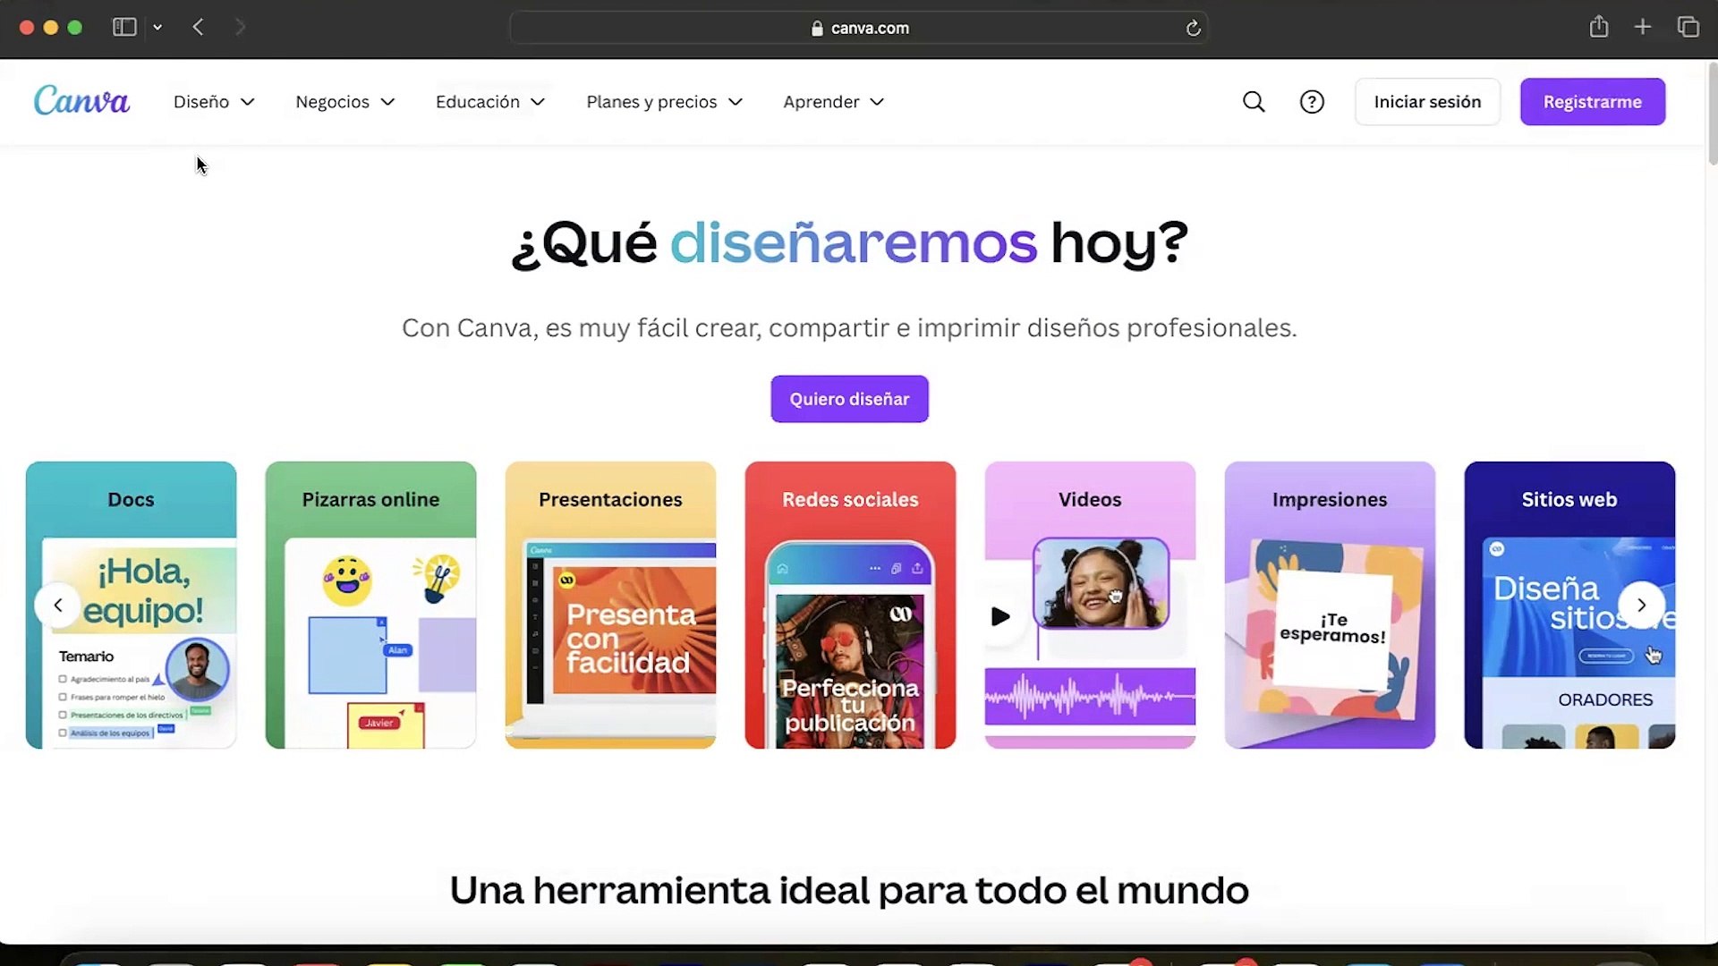
Task: Click the Iniciar sesión button
Action: tap(1427, 101)
